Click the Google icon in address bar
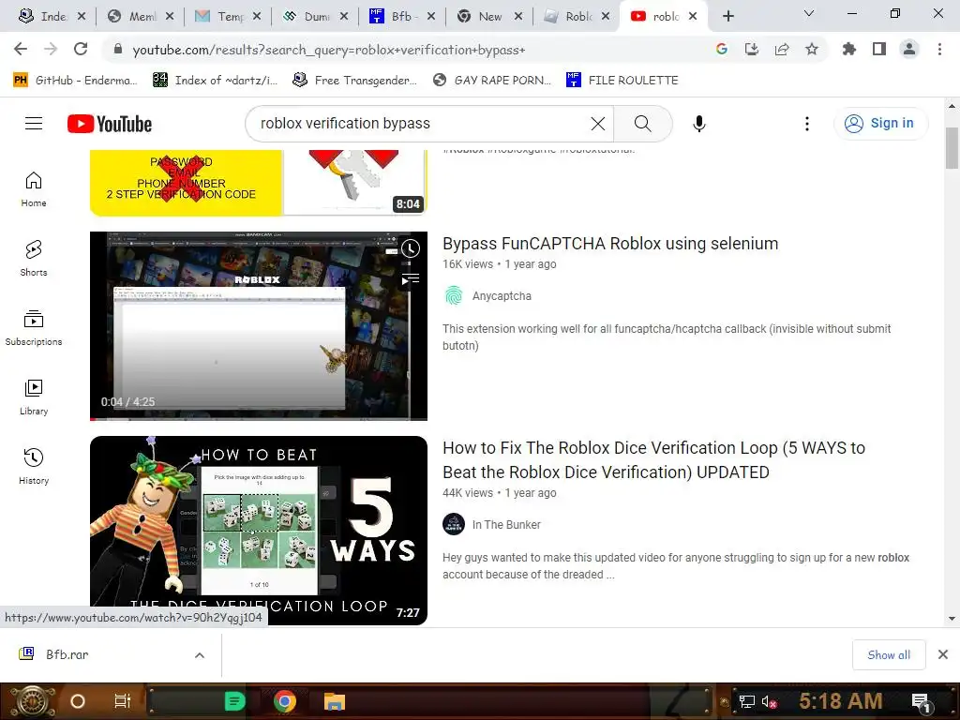Viewport: 960px width, 720px height. click(x=722, y=50)
